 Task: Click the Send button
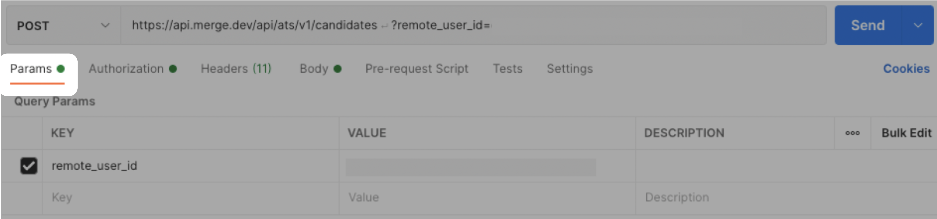coord(867,25)
